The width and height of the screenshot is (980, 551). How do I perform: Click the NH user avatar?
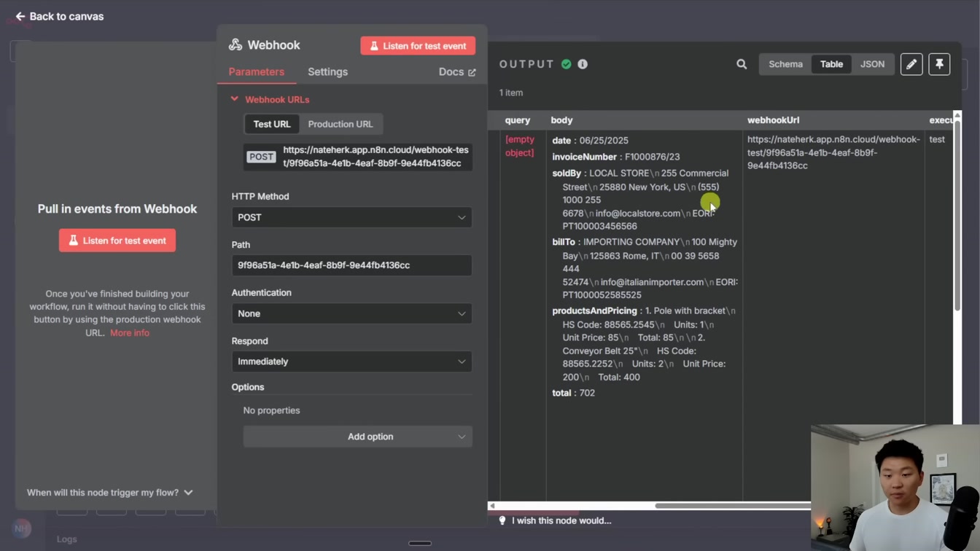click(x=21, y=528)
